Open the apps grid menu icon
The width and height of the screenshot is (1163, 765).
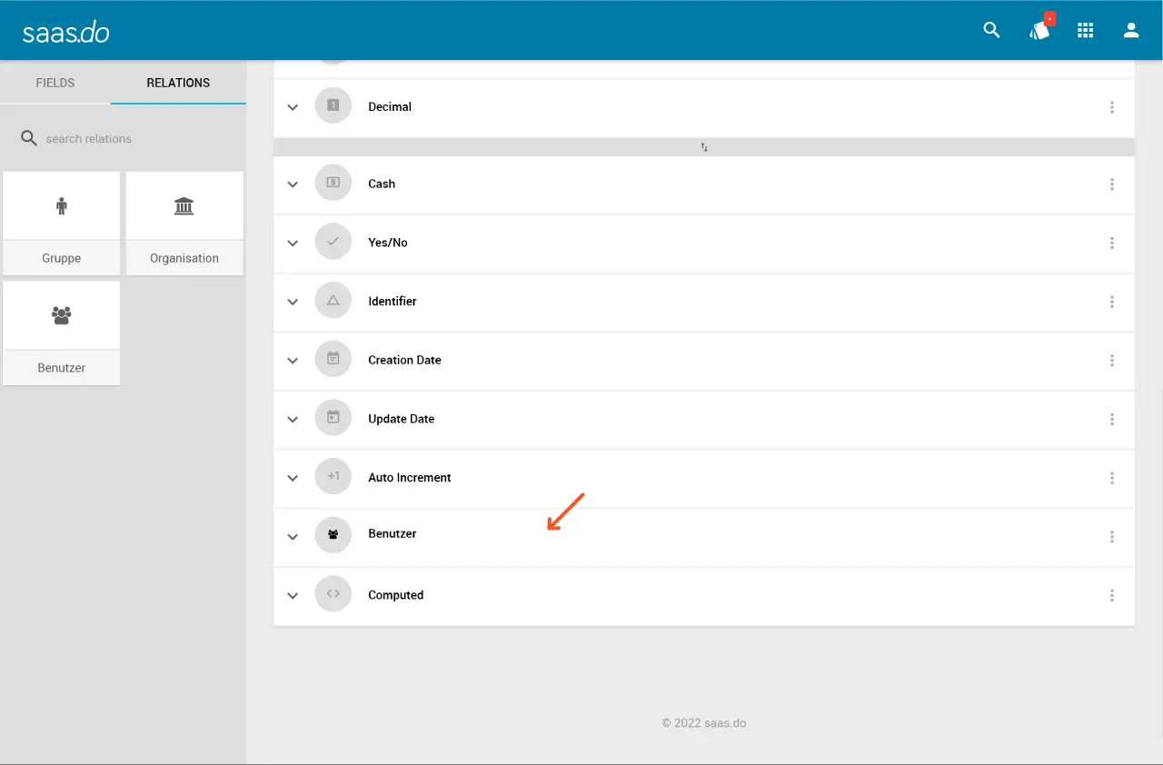coord(1085,30)
